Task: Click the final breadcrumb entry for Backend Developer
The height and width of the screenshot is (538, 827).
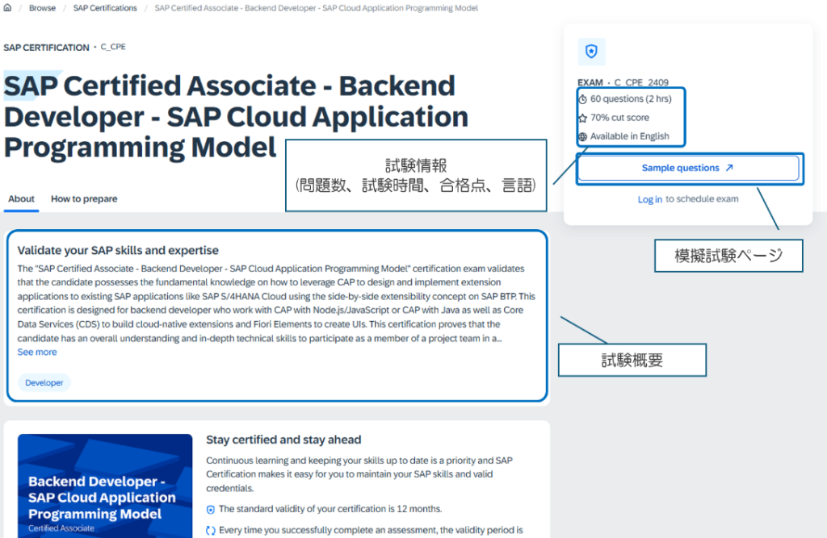Action: coord(317,8)
